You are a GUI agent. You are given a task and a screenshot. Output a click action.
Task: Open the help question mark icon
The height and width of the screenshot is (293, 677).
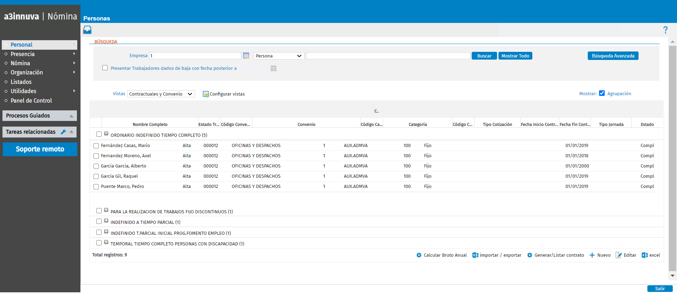(x=665, y=30)
